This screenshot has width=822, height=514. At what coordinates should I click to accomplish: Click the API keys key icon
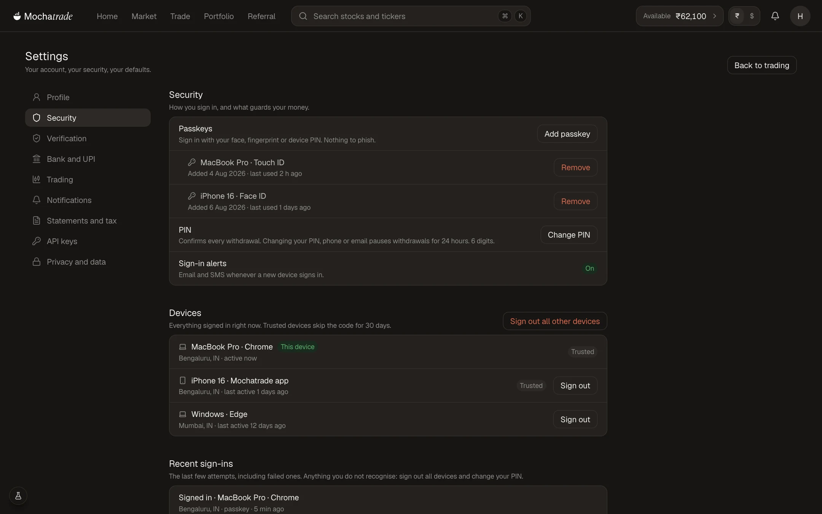point(37,241)
